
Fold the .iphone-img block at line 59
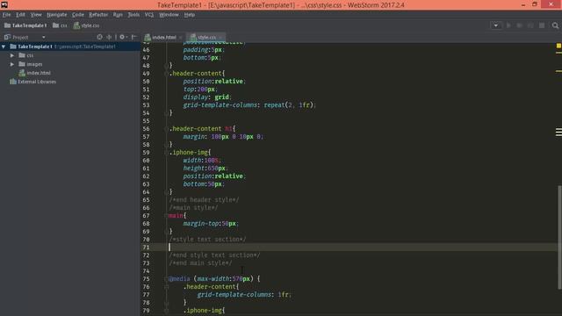(x=166, y=152)
